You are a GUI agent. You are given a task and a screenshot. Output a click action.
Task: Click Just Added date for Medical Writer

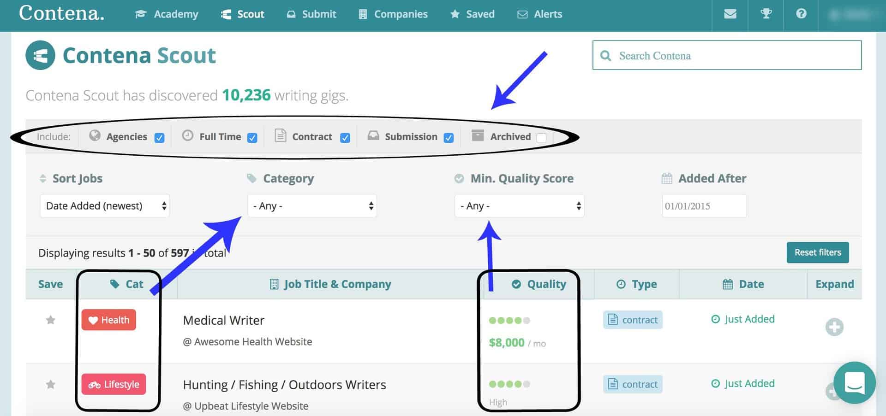point(743,319)
